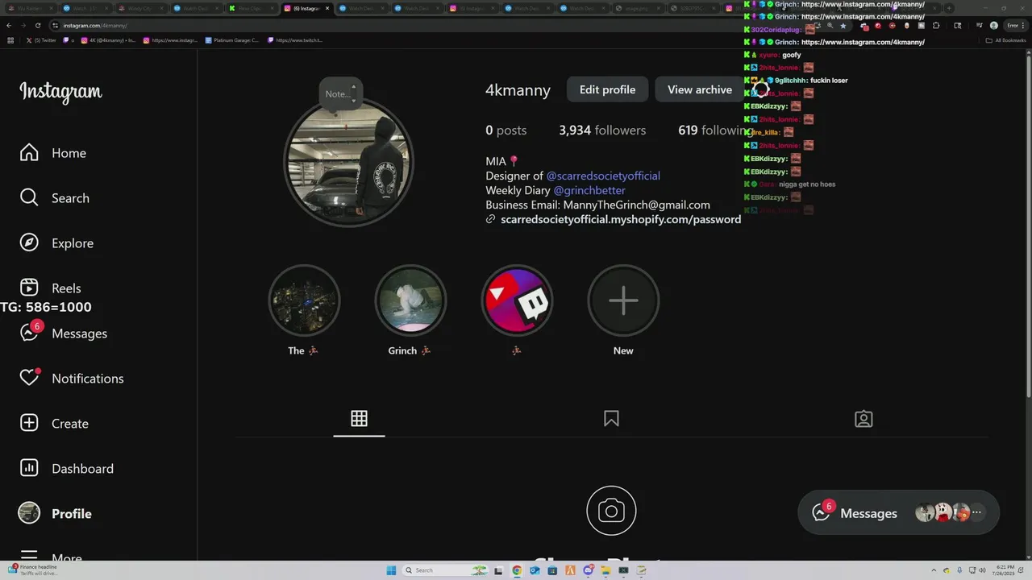Open the YouTube/Twitch story highlight
The width and height of the screenshot is (1032, 580).
coord(517,301)
